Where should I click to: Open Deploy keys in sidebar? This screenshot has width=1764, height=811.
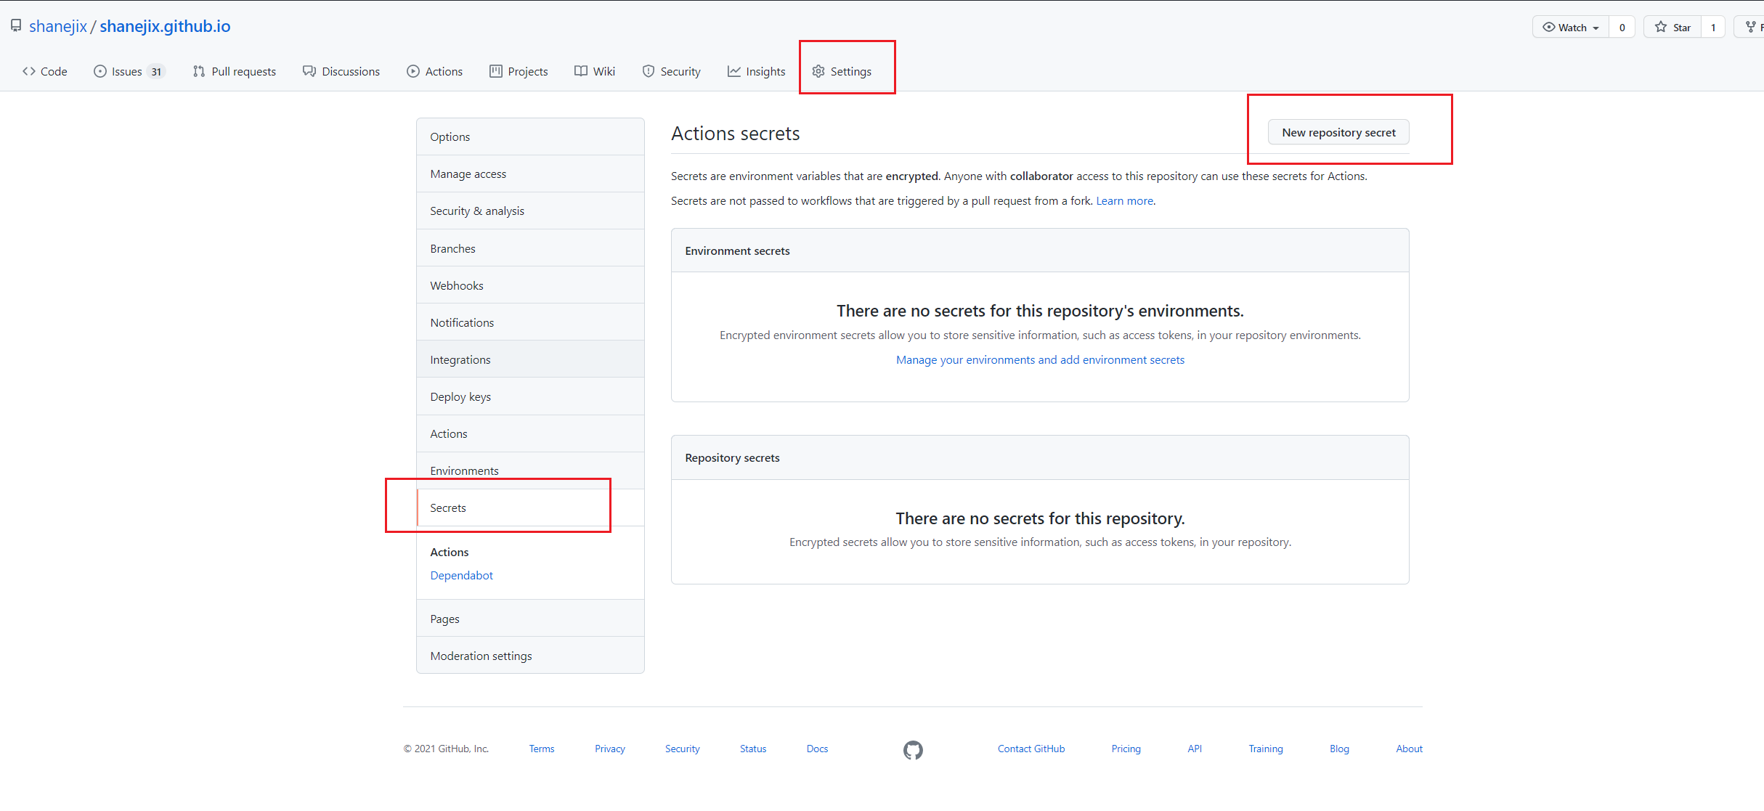point(460,396)
